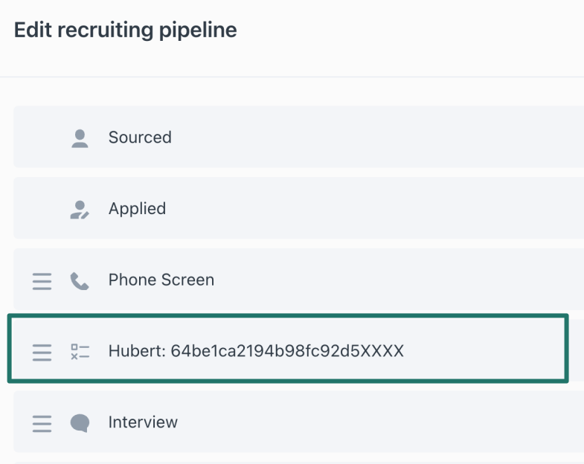Select the Phone Screen stage label
Image resolution: width=584 pixels, height=464 pixels.
[161, 280]
